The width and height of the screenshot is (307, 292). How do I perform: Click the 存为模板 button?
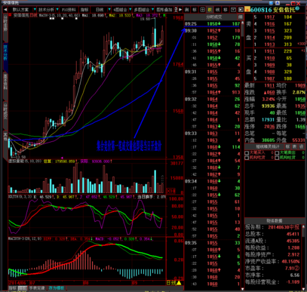[56, 288]
